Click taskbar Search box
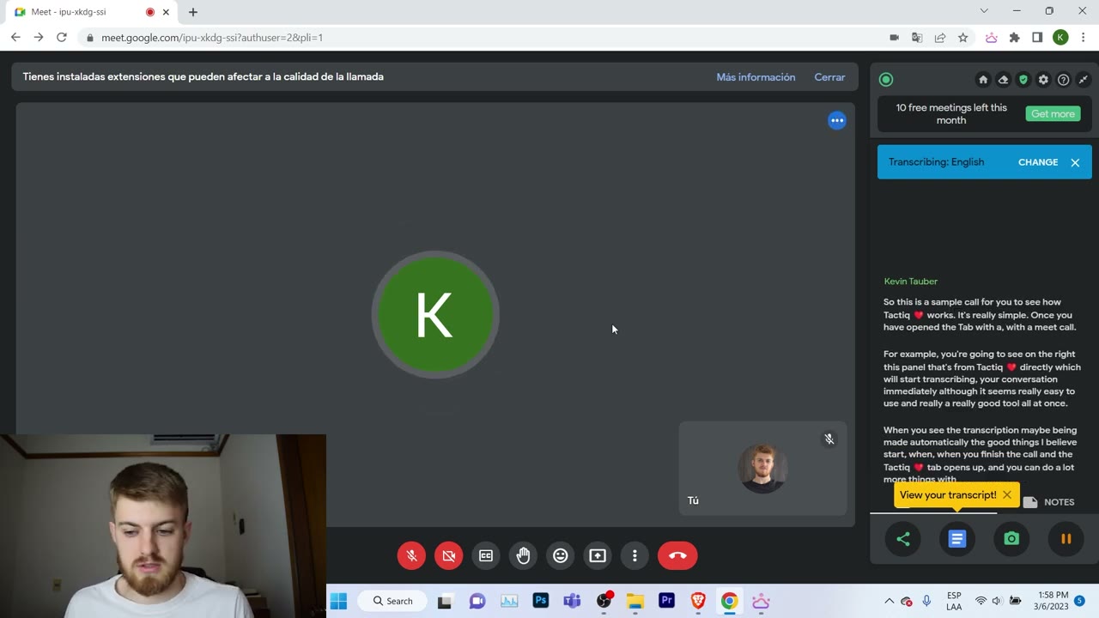1099x618 pixels. pyautogui.click(x=393, y=601)
